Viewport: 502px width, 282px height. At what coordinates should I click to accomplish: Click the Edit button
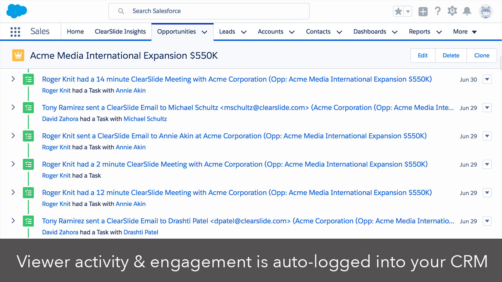click(x=423, y=55)
